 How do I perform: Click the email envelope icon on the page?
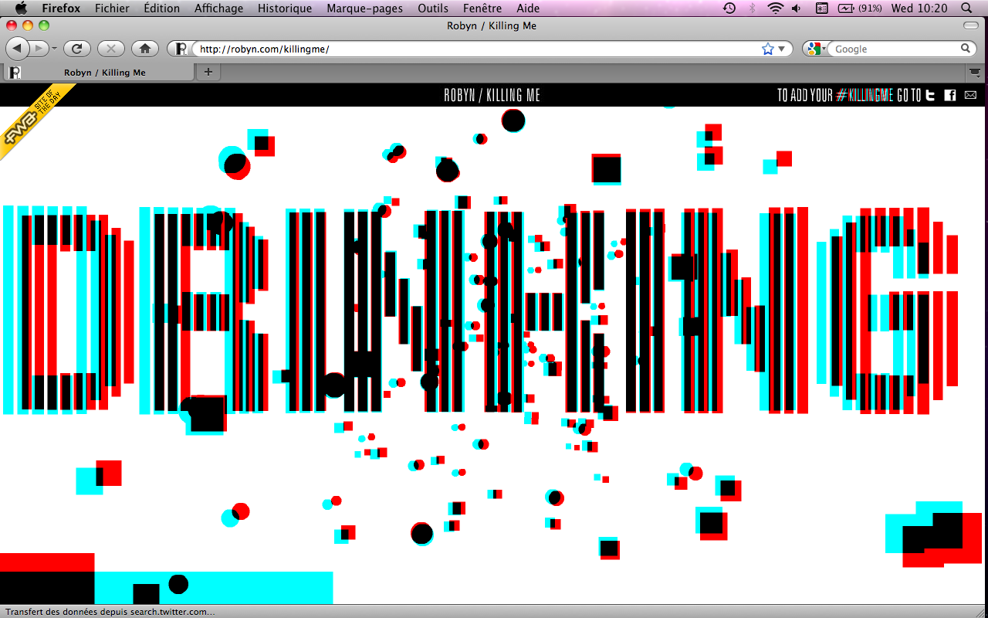[971, 95]
